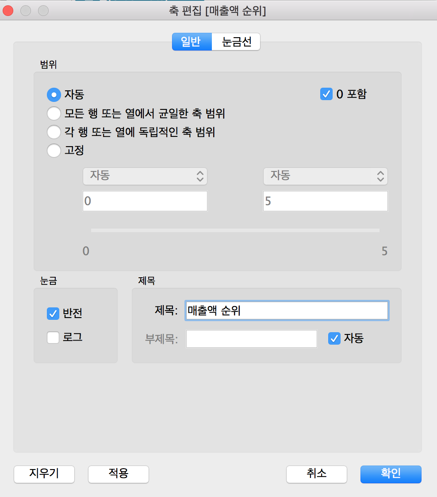Click the 제목 text field

pos(287,311)
